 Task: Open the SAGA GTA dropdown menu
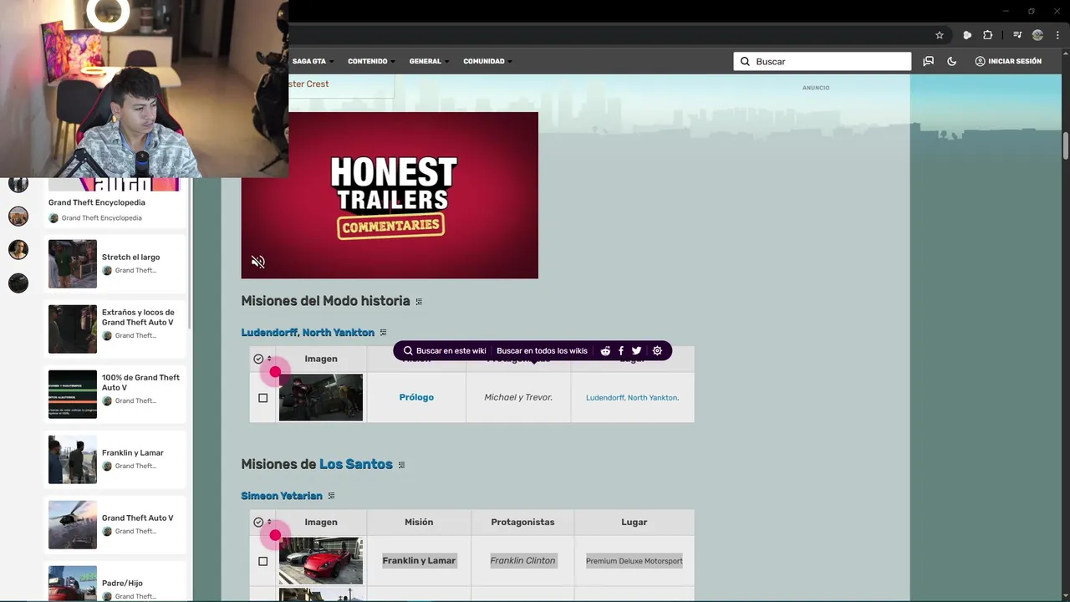pyautogui.click(x=313, y=61)
